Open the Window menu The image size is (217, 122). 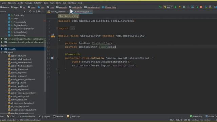(72, 3)
